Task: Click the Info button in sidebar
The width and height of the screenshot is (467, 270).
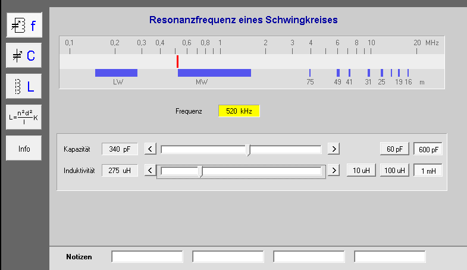Action: 24,149
